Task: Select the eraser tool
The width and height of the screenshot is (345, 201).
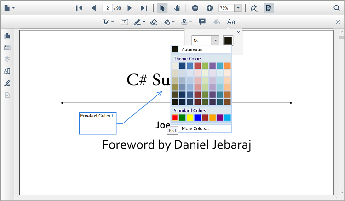Action: (154, 22)
